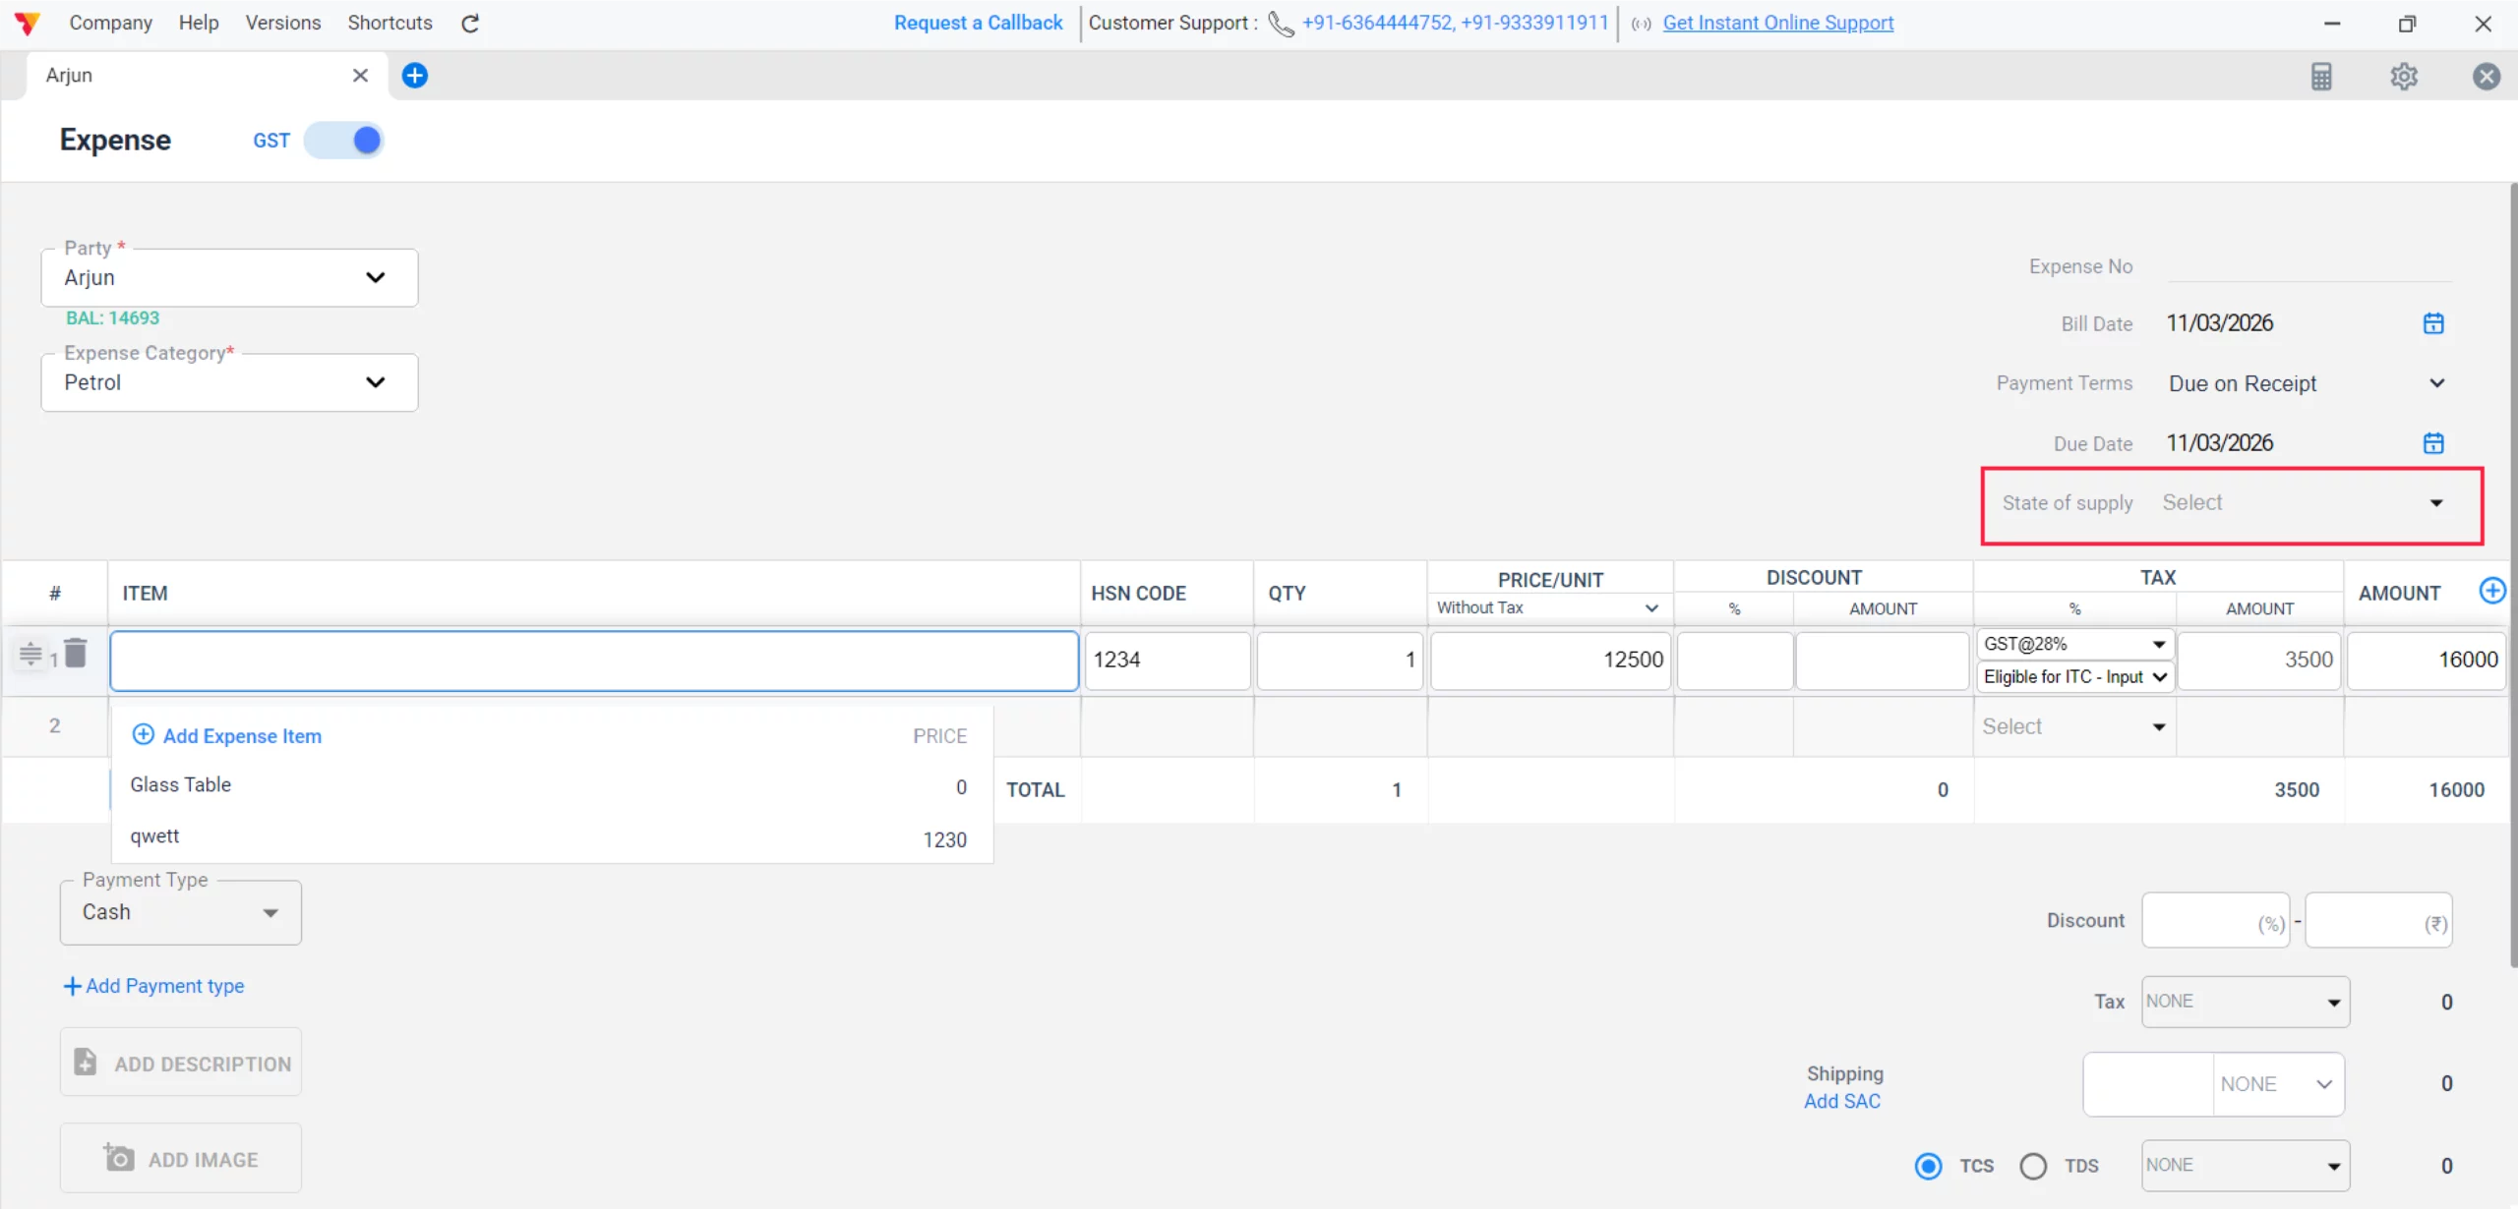This screenshot has height=1209, width=2518.
Task: Open the Bill Date calendar picker
Action: coord(2433,322)
